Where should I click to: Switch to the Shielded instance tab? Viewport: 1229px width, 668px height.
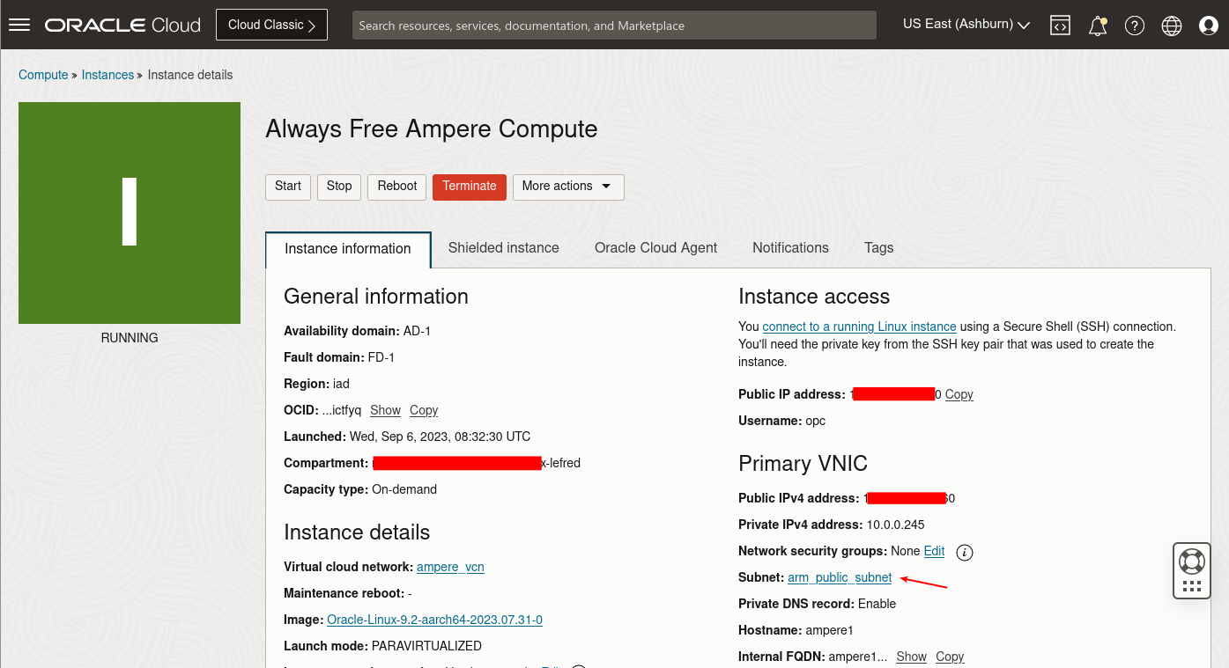[x=504, y=248]
